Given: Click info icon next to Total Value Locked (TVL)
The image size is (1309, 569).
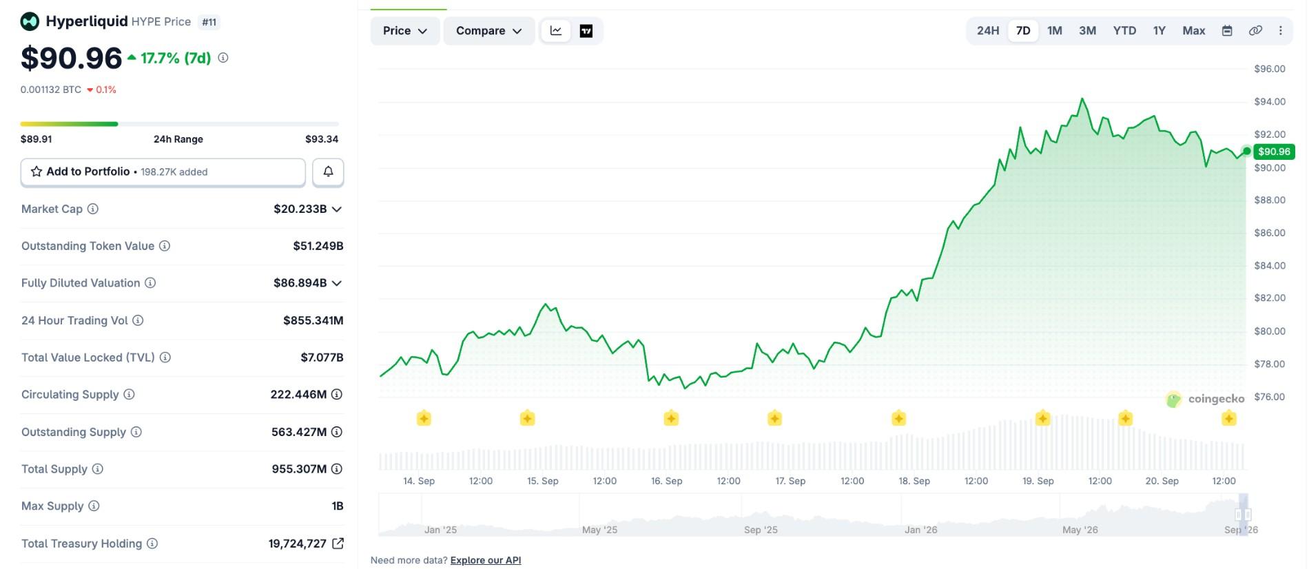Looking at the screenshot, I should coord(165,358).
